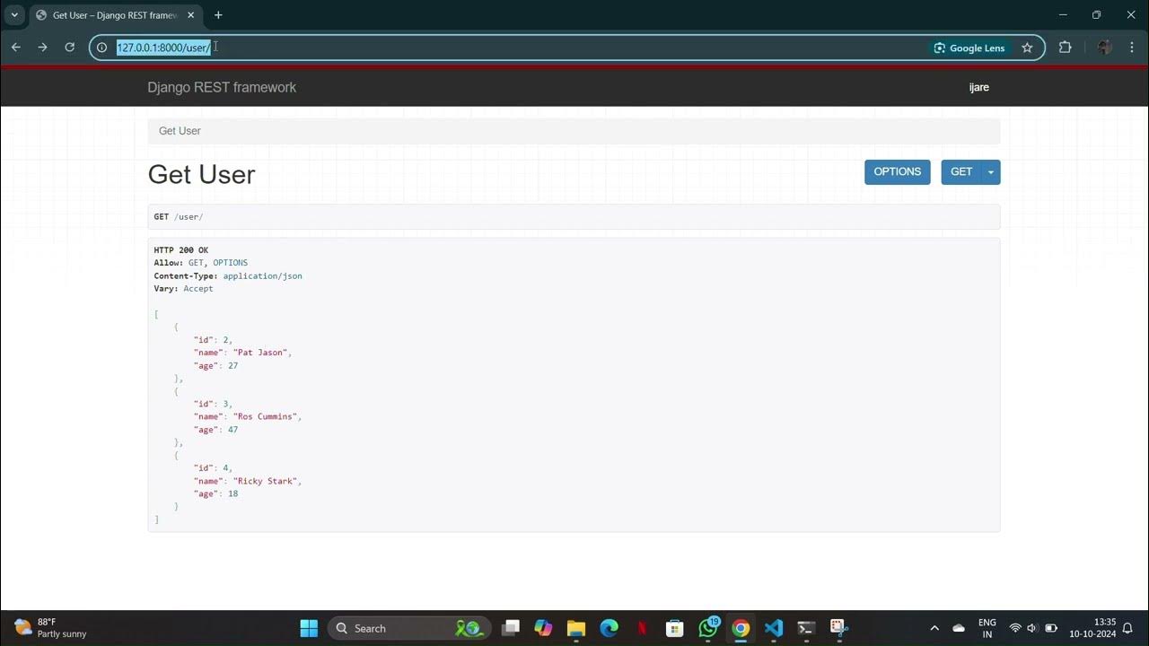Click the name value "Pat Jason"

[260, 353]
